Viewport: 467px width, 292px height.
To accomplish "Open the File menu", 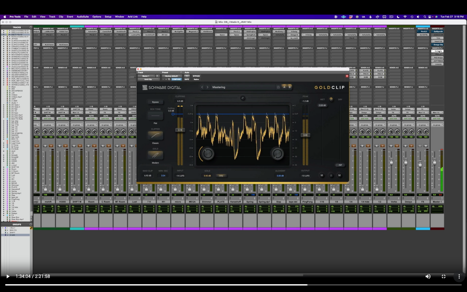I will click(x=26, y=17).
